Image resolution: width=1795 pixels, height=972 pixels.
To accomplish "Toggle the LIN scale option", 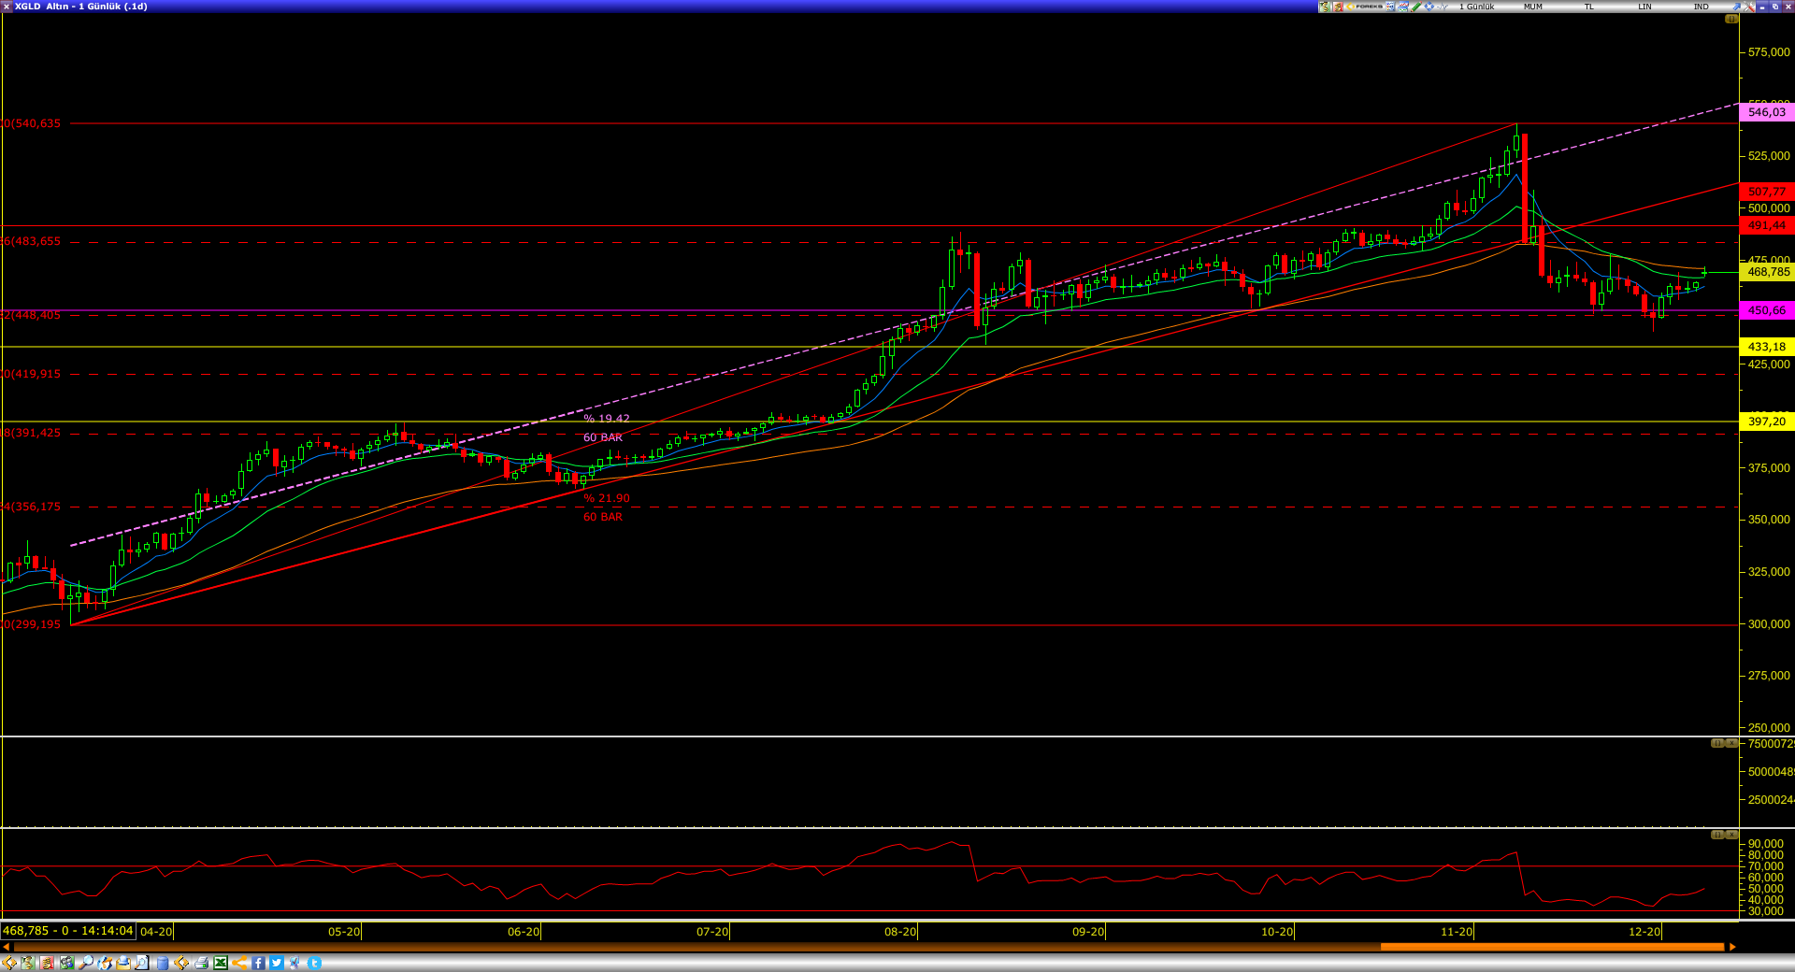I will coord(1644,7).
